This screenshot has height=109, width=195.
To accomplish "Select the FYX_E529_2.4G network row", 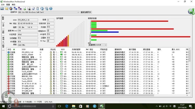I will (98, 52).
